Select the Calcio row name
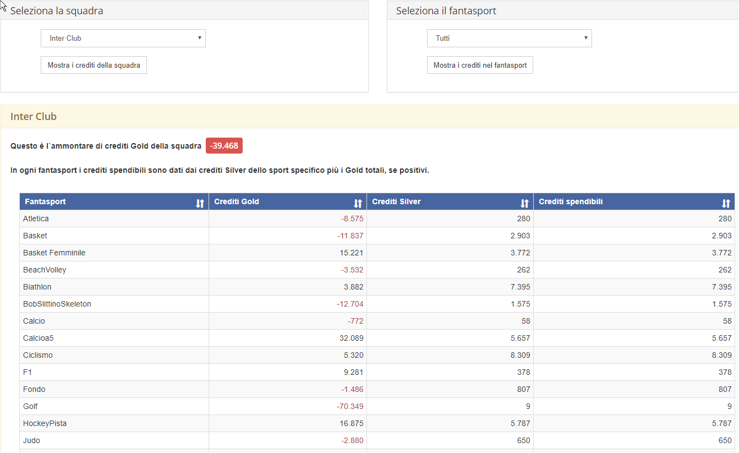 click(34, 321)
